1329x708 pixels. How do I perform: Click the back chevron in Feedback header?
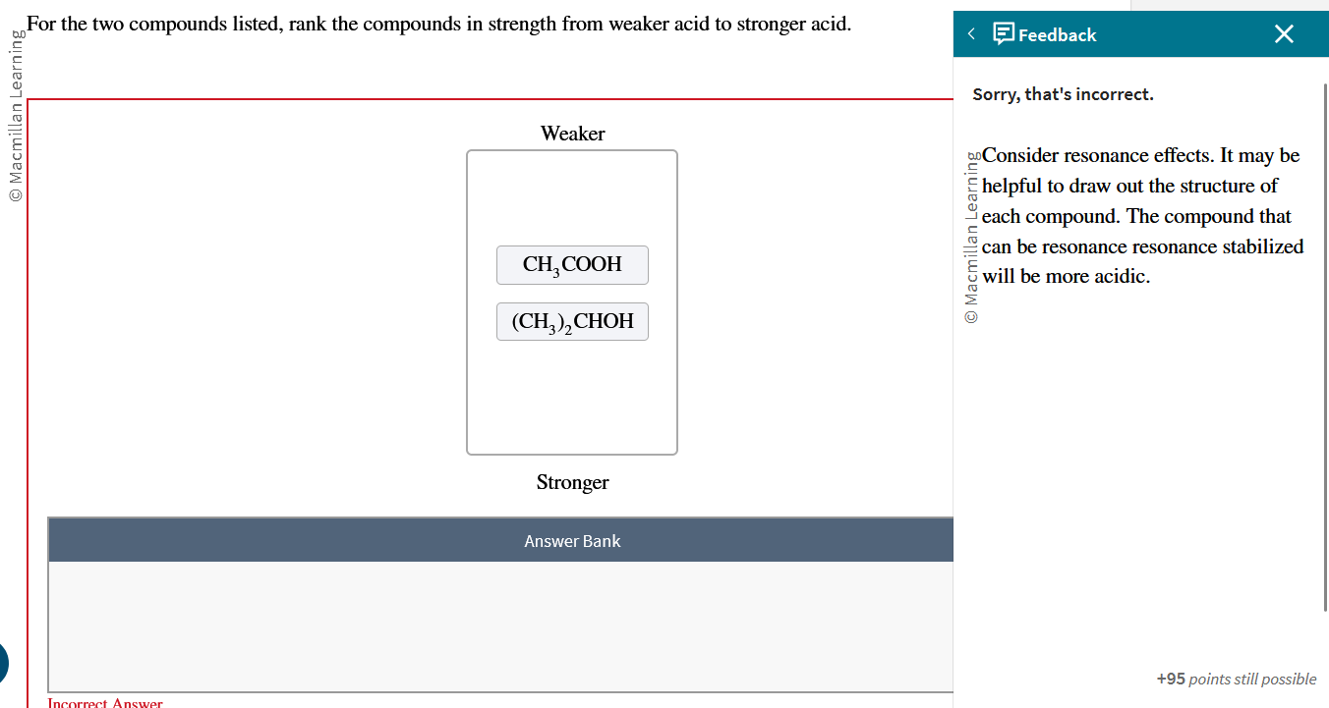coord(971,34)
